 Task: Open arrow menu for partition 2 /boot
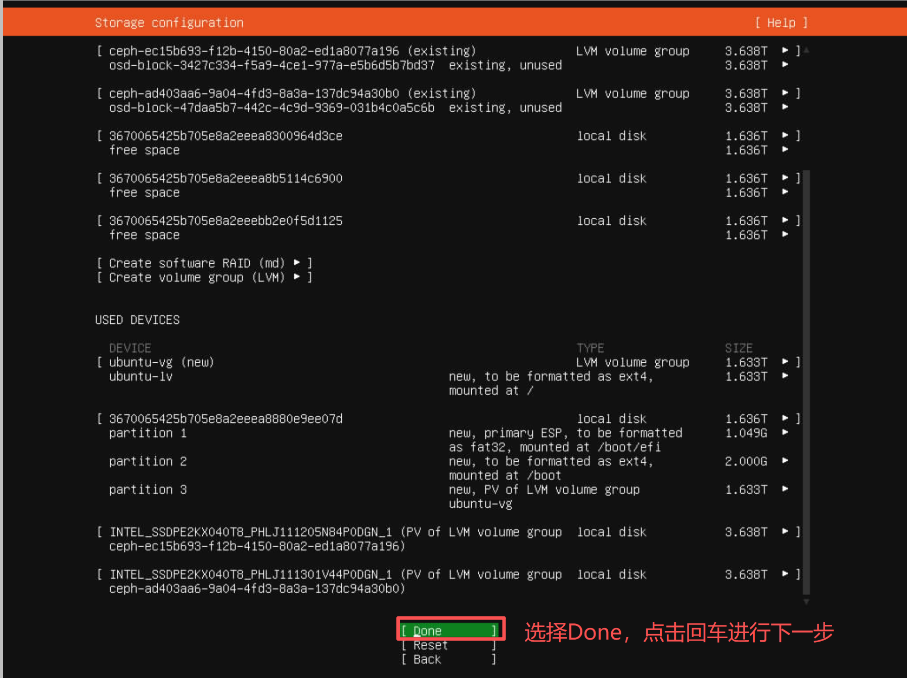[785, 461]
